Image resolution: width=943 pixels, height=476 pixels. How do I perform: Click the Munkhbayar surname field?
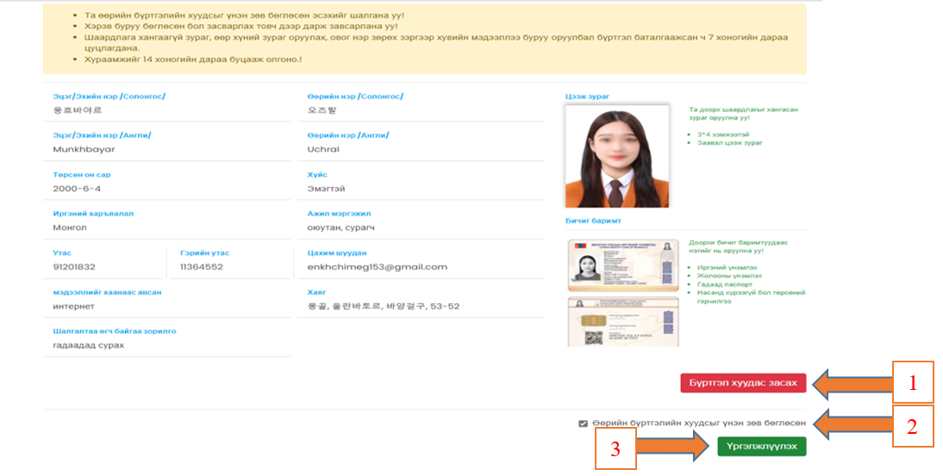84,149
